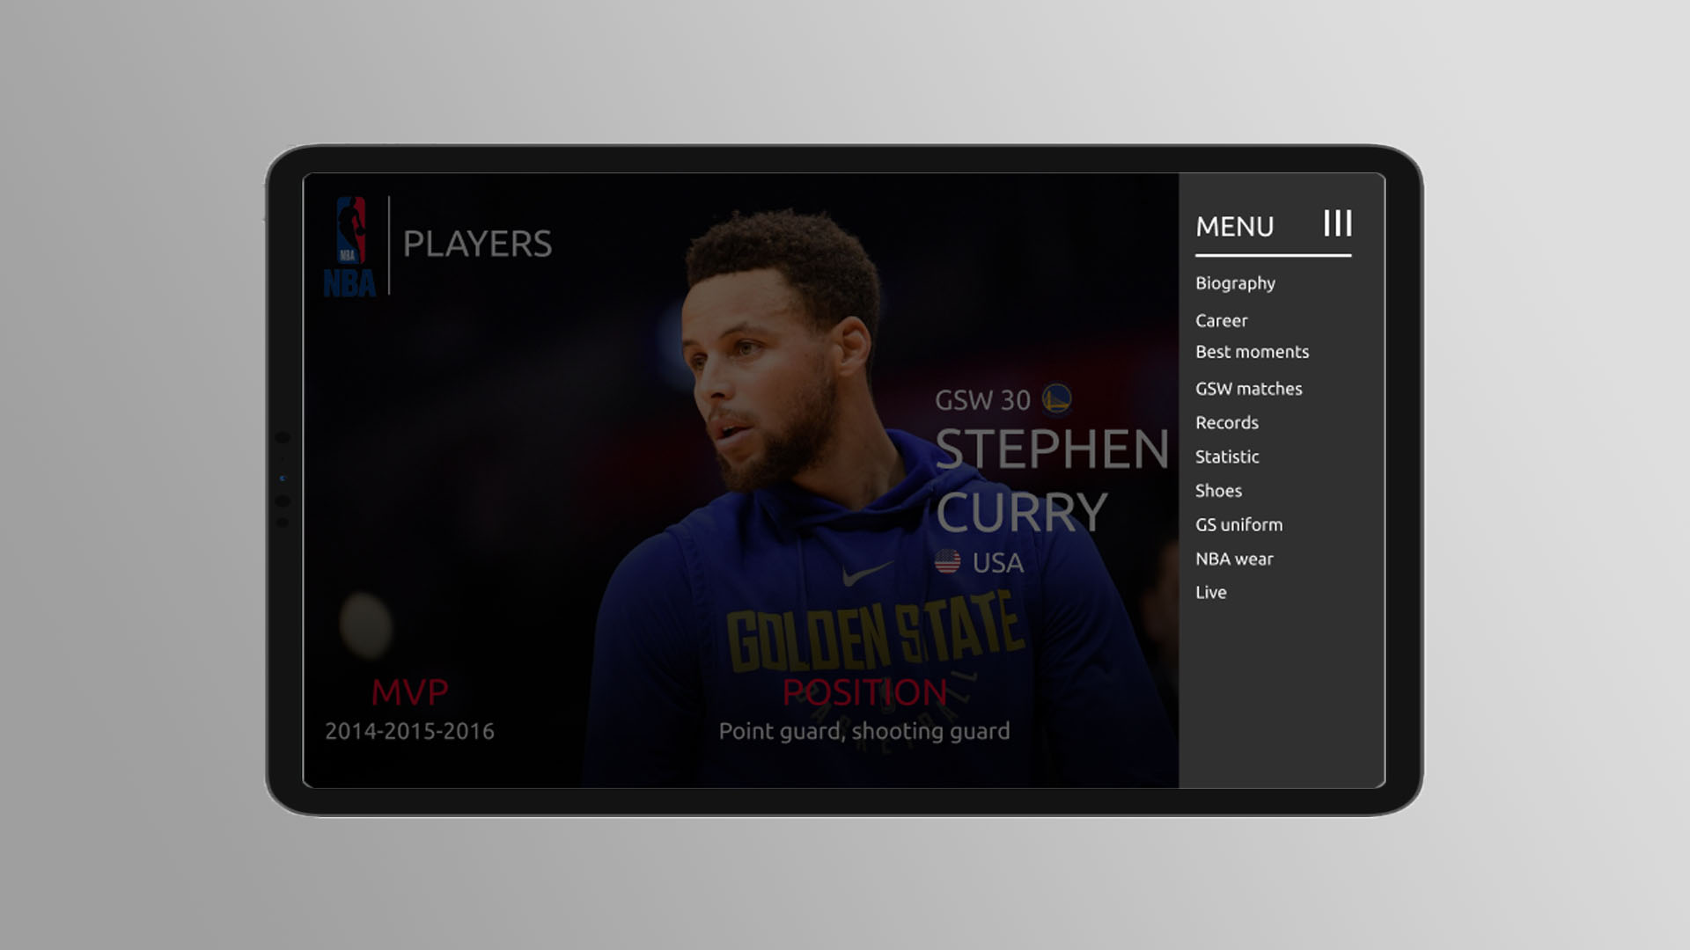The height and width of the screenshot is (950, 1690).
Task: Select Best moments in the menu
Action: (x=1252, y=352)
